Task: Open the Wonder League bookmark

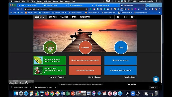Action: pos(31,13)
